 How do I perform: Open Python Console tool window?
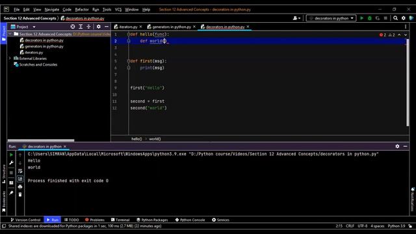point(190,220)
